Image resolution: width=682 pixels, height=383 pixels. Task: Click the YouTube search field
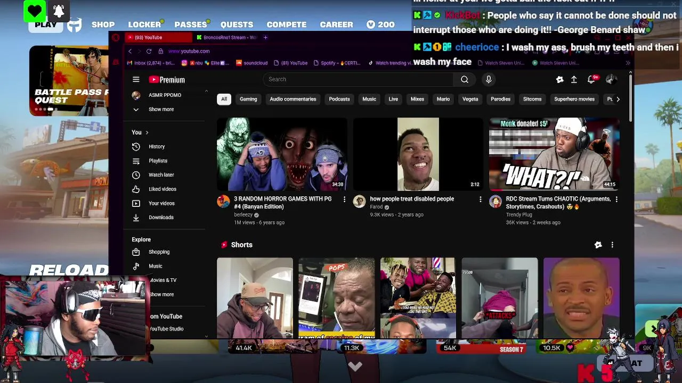click(358, 79)
